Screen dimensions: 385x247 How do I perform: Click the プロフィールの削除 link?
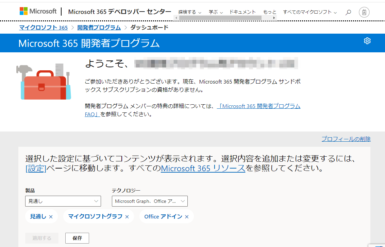pos(346,139)
